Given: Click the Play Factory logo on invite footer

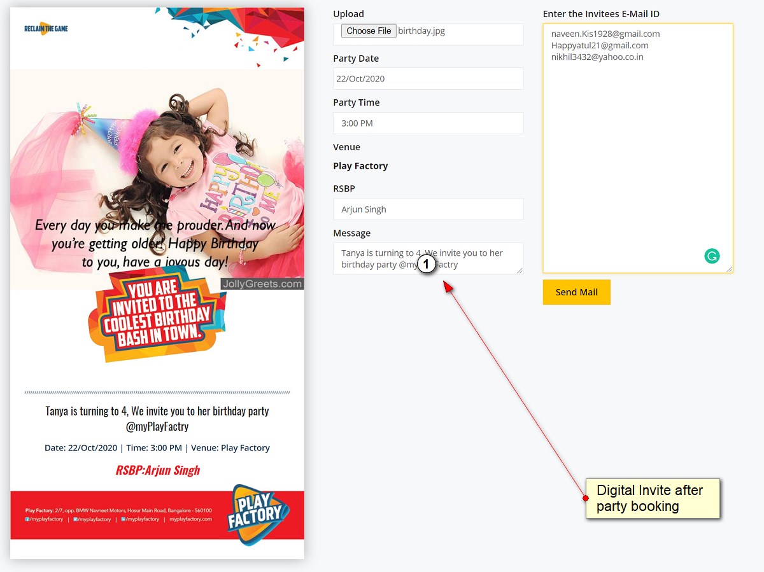Looking at the screenshot, I should tap(258, 514).
